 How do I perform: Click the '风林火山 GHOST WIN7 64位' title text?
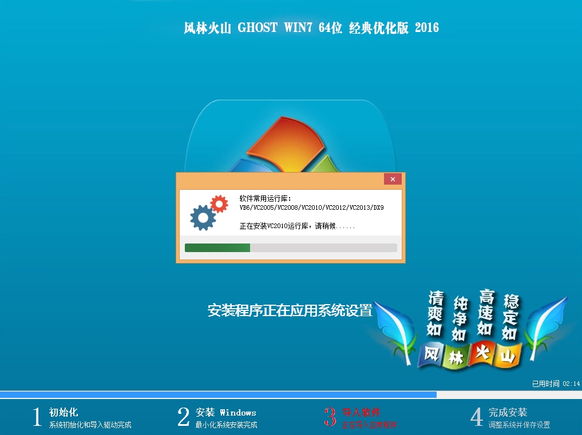(x=263, y=28)
